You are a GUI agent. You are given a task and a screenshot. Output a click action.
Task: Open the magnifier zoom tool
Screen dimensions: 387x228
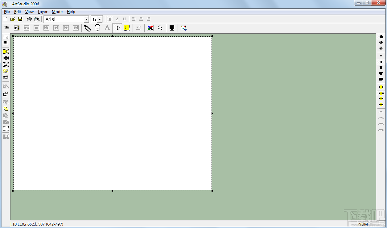coord(160,28)
